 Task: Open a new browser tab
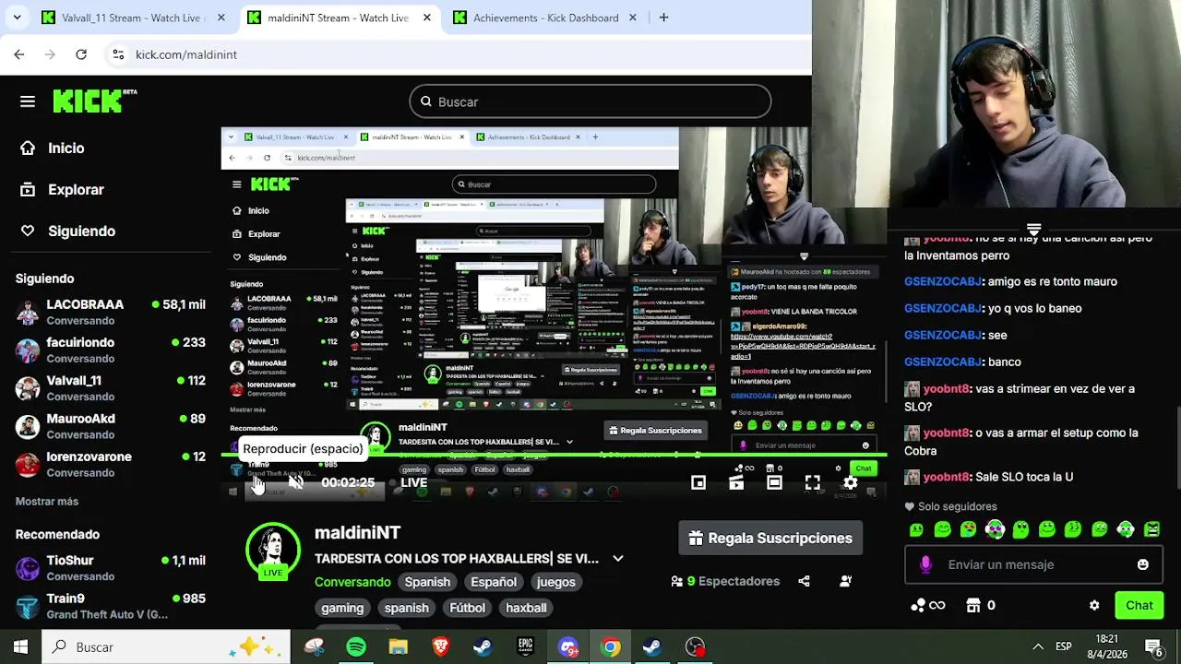[663, 18]
